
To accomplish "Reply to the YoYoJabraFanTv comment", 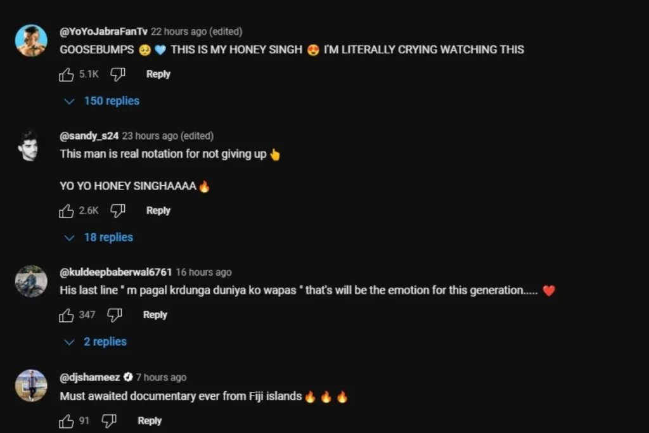I will pos(158,74).
